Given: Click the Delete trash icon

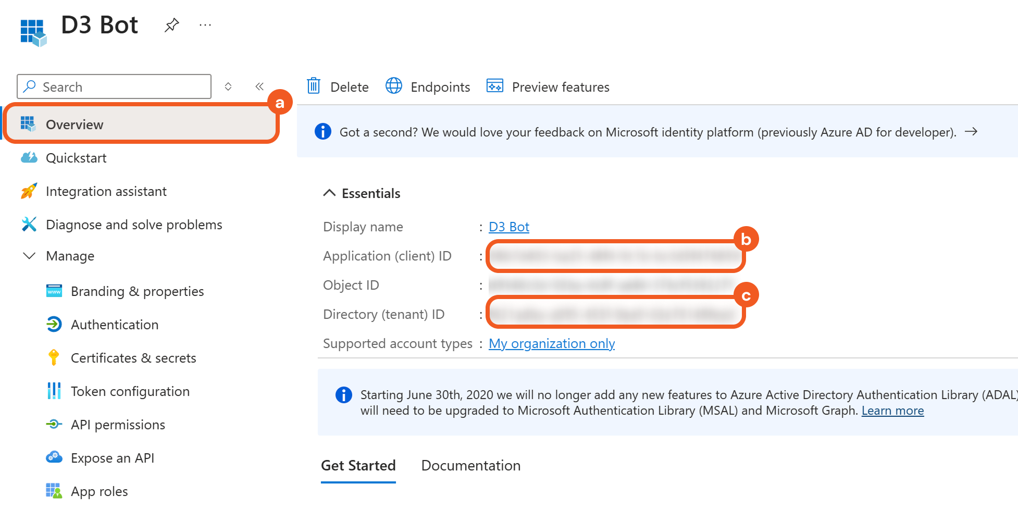Looking at the screenshot, I should [x=314, y=86].
